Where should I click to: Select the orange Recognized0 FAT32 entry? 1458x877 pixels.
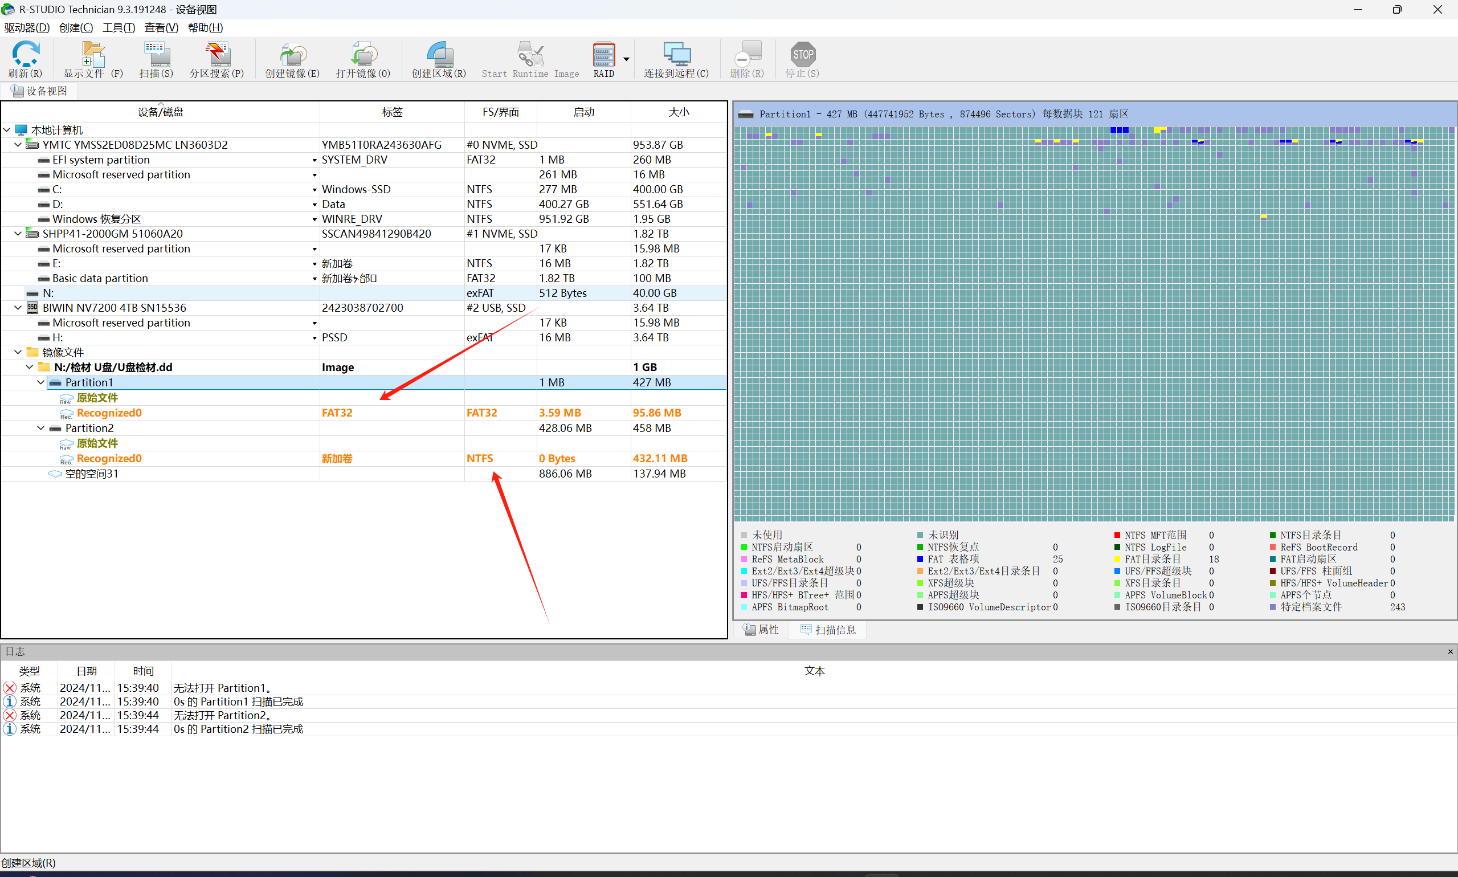tap(109, 413)
